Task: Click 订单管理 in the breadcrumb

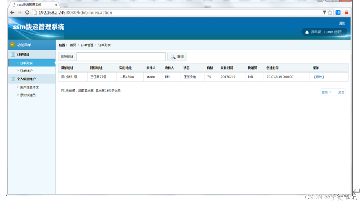Action: tap(87, 45)
